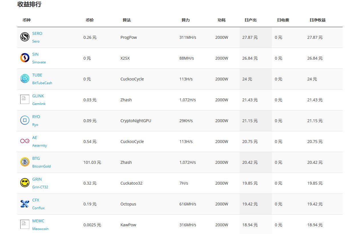Click the 算力 column header
The width and height of the screenshot is (348, 234).
185,20
